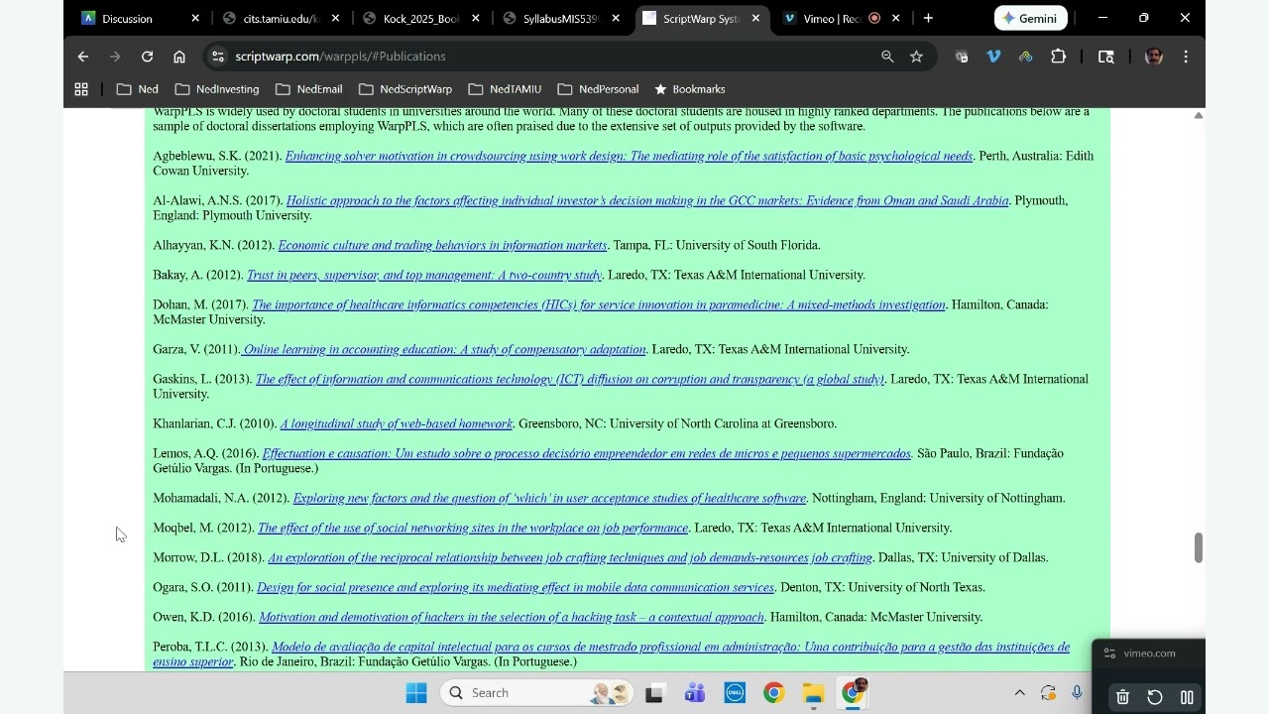Open the Vimeo extension icon in toolbar
This screenshot has width=1269, height=714.
point(993,57)
